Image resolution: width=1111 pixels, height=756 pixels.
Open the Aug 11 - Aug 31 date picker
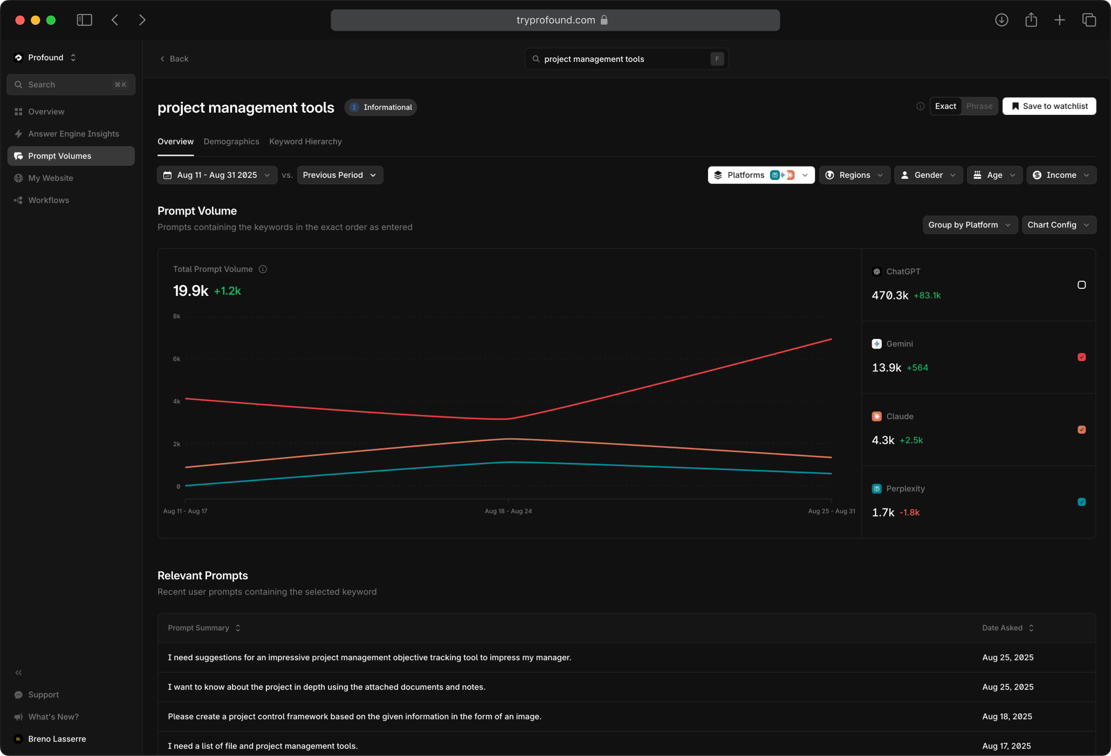point(217,175)
